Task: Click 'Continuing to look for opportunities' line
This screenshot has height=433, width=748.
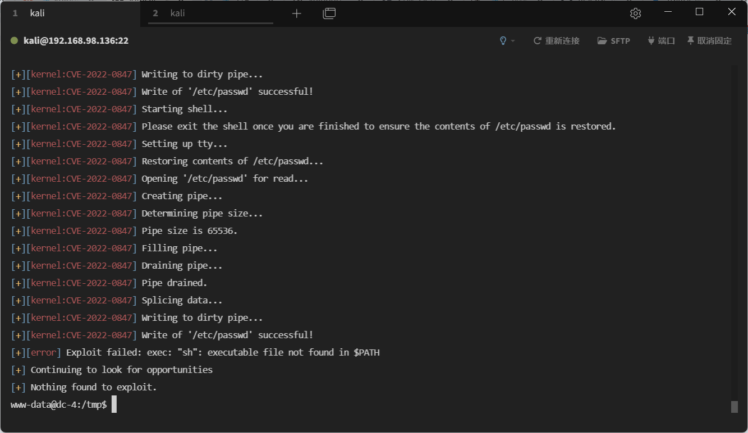Action: (112, 370)
